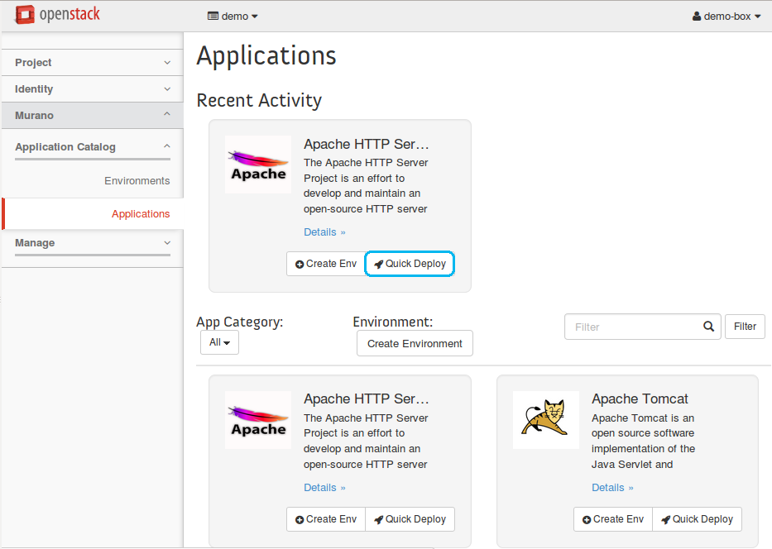The image size is (772, 549).
Task: Go to Environments in sidebar
Action: (x=137, y=181)
